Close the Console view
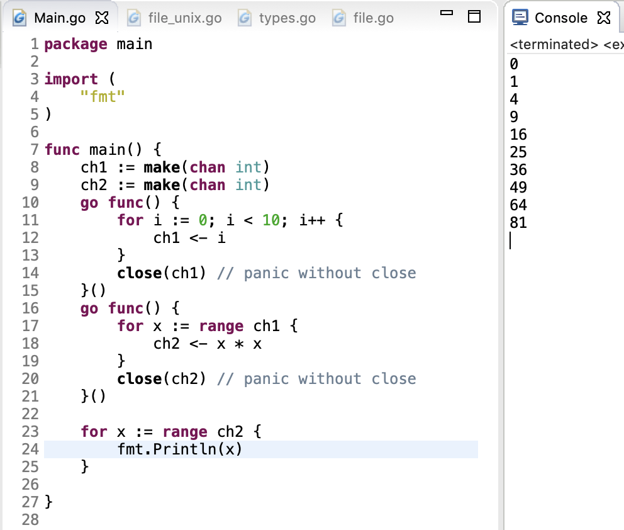624x530 pixels. [604, 18]
